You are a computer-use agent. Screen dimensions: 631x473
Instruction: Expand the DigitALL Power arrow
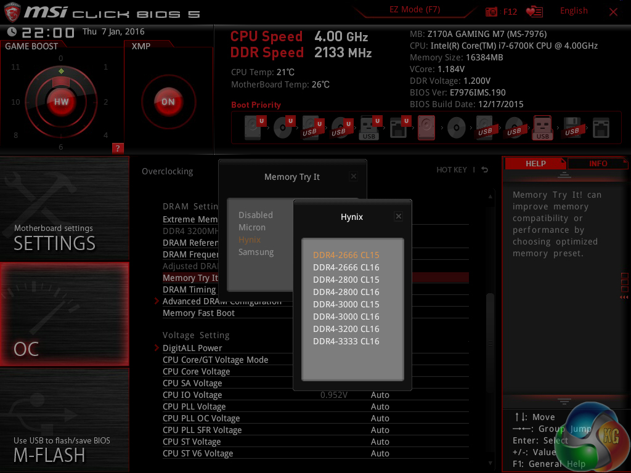[x=157, y=347]
